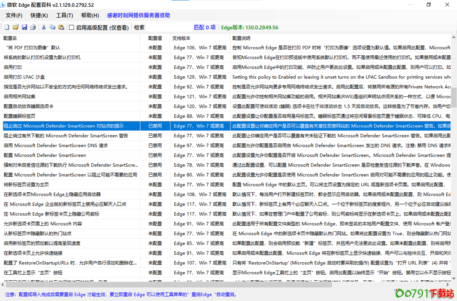Select 在 Microsoft Edge 新标签卡页上隐藏公司徽标 row

[x=225, y=214]
